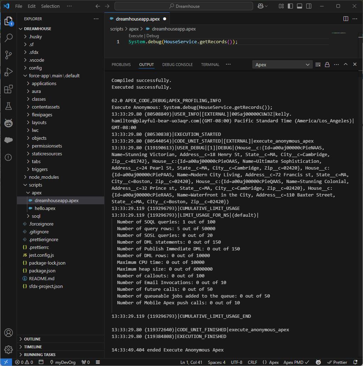
Task: Collapse the DREAMHOUSE root folder
Action: [61, 29]
